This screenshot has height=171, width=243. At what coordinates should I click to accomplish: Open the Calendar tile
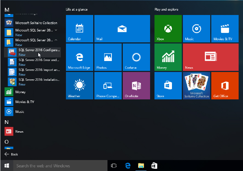pyautogui.click(x=79, y=29)
